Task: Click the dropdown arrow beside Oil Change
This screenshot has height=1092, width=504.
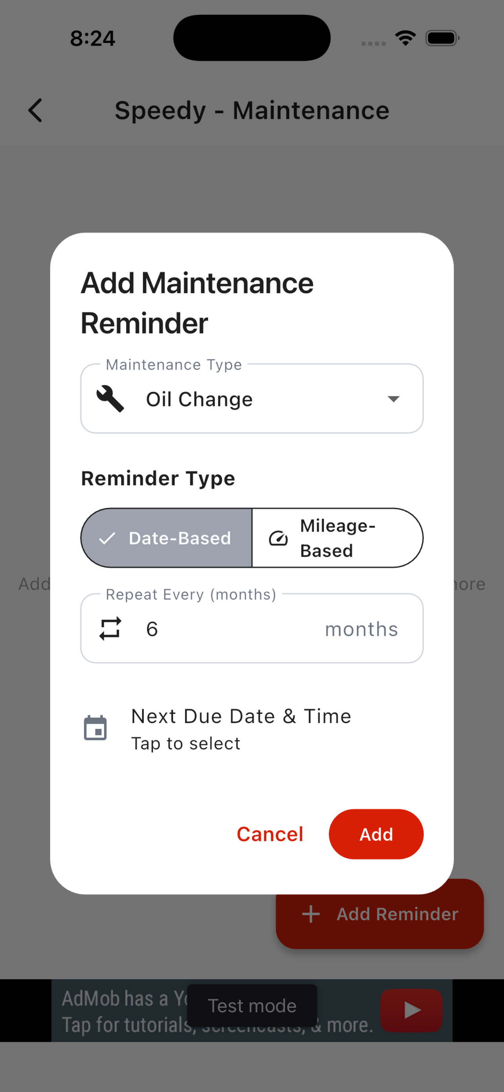Action: click(x=393, y=399)
